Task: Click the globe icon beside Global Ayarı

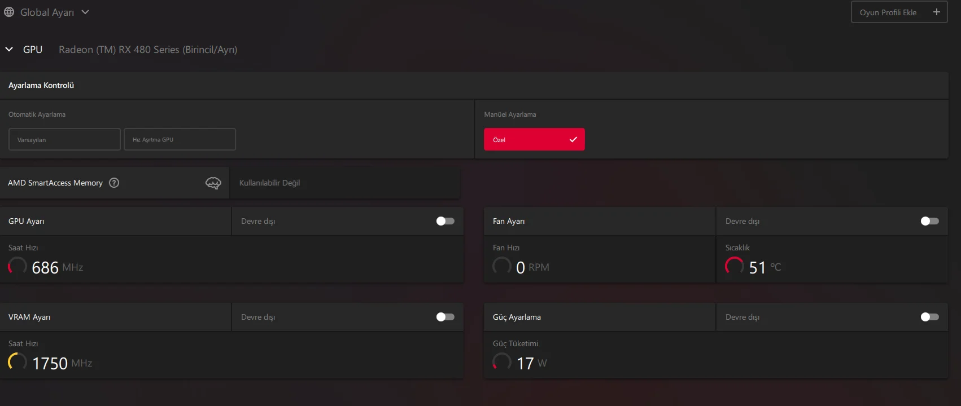Action: pos(9,12)
